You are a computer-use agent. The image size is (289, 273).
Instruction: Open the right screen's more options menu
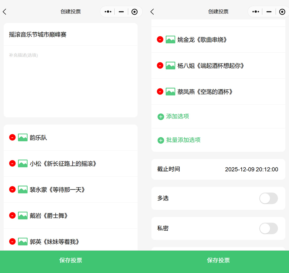click(x=255, y=12)
